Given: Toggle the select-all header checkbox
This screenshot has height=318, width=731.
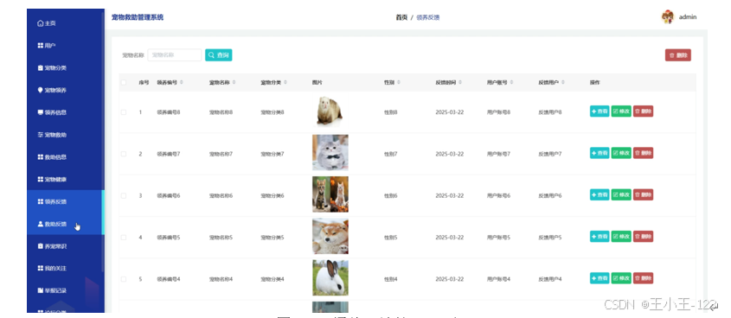Looking at the screenshot, I should click(x=124, y=82).
